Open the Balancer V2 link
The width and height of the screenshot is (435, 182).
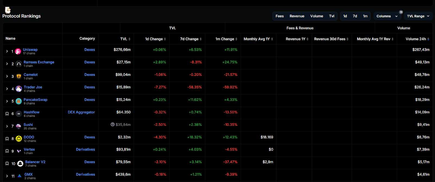pos(35,162)
